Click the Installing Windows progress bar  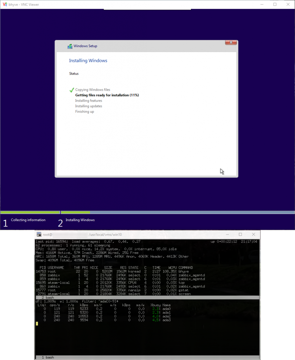pos(178,212)
